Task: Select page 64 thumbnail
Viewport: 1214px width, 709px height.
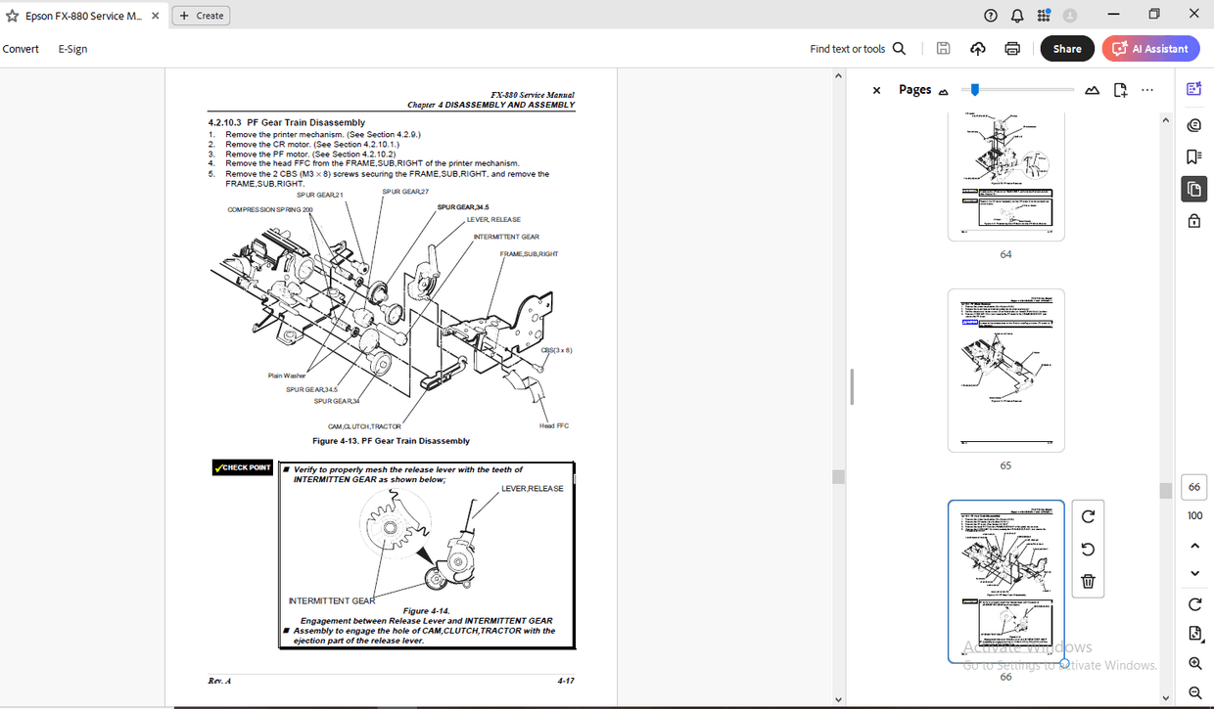Action: pyautogui.click(x=1005, y=176)
